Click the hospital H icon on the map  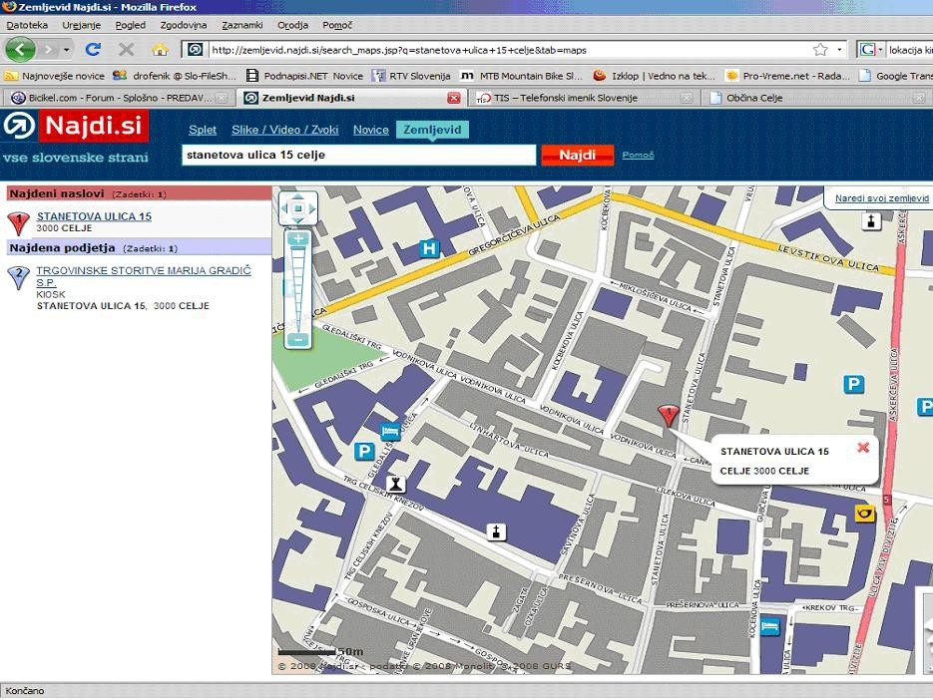click(x=428, y=248)
